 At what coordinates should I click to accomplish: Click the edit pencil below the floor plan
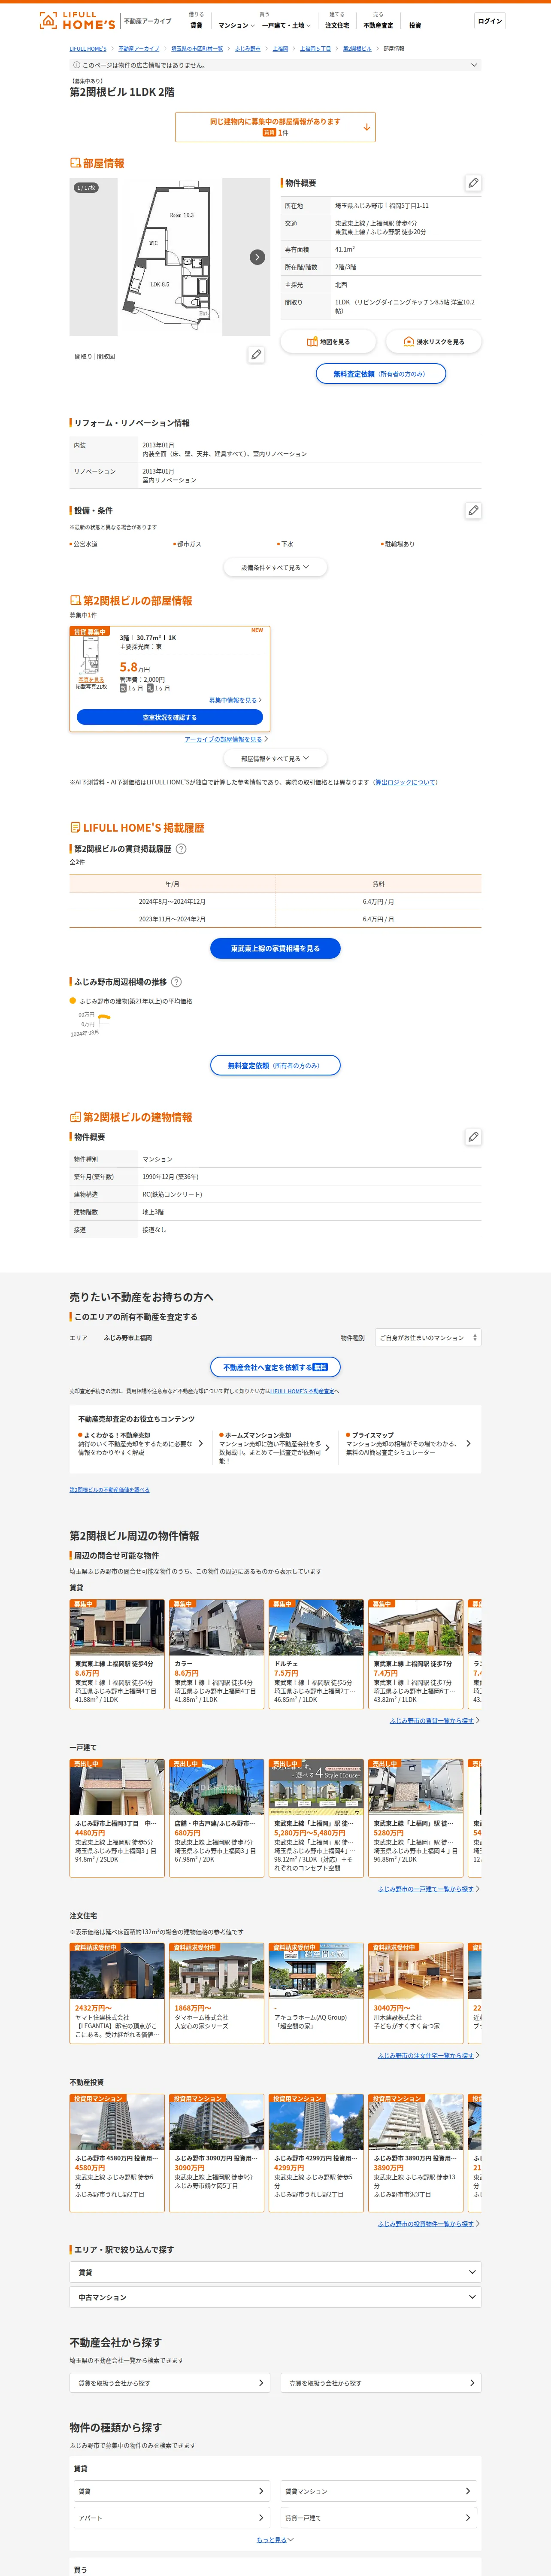(256, 355)
